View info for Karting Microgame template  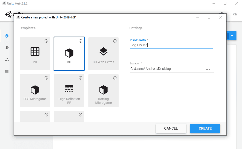click(115, 78)
